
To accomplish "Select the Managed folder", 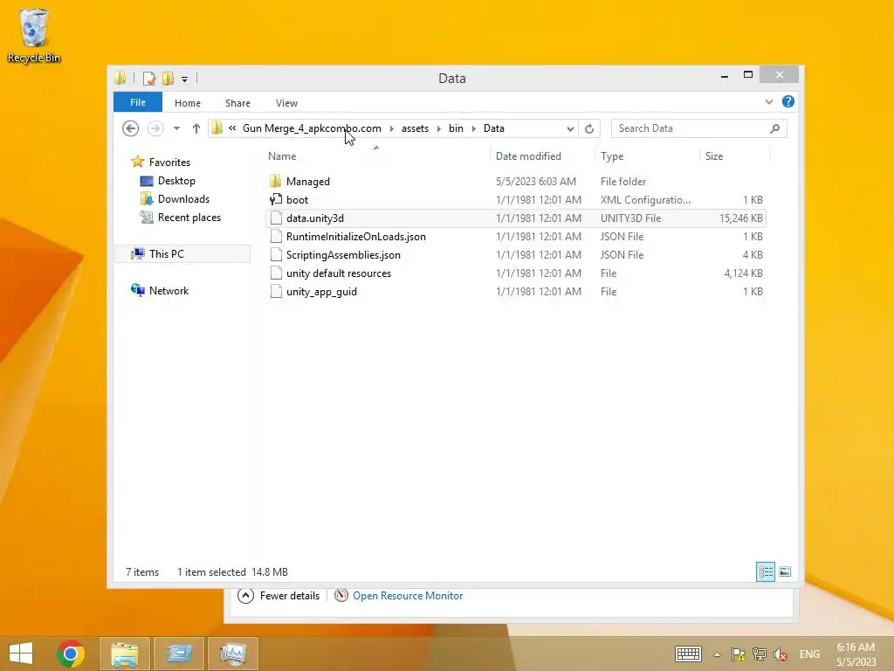I will pos(515,182).
